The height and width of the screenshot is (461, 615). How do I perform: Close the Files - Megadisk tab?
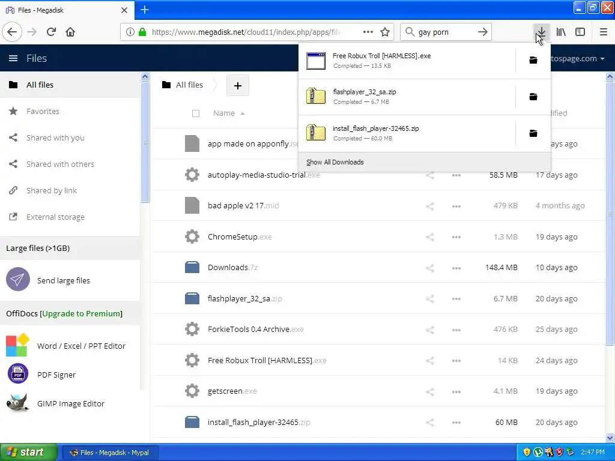click(124, 10)
